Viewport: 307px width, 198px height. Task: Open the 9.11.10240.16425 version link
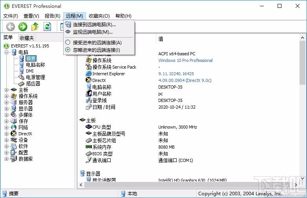176,74
